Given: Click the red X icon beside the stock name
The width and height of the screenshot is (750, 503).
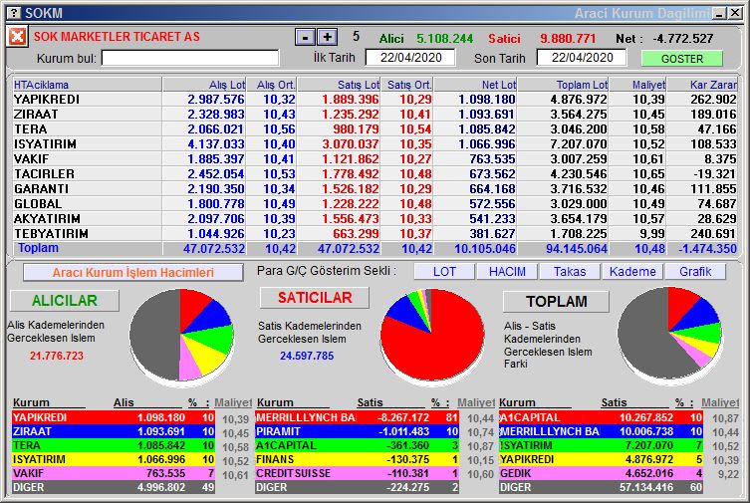Looking at the screenshot, I should tap(17, 36).
